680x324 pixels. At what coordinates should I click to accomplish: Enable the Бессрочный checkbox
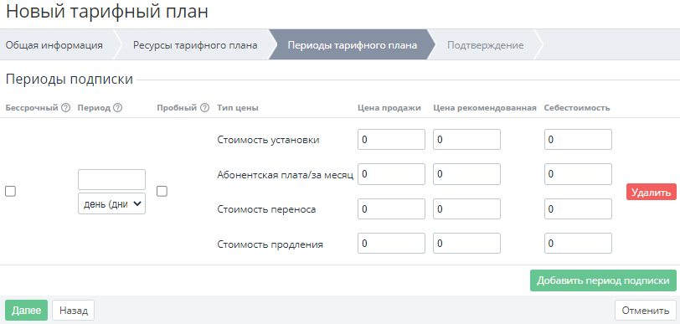[10, 191]
